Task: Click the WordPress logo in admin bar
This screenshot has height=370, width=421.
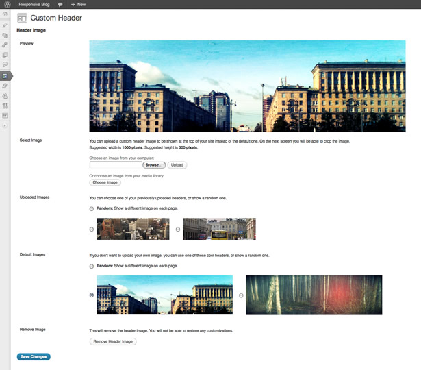Action: (x=8, y=4)
